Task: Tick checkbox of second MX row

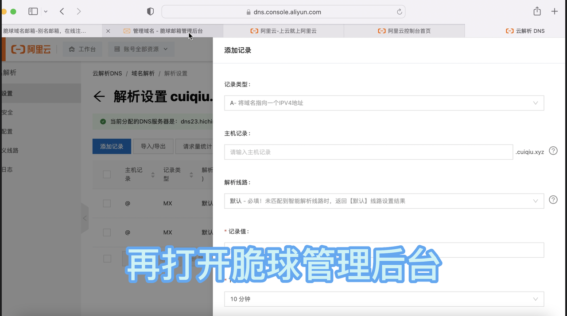Action: click(x=107, y=232)
